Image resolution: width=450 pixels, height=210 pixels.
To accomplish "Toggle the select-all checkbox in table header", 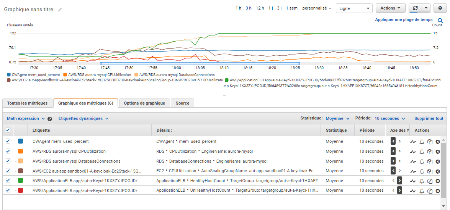I will (x=8, y=130).
